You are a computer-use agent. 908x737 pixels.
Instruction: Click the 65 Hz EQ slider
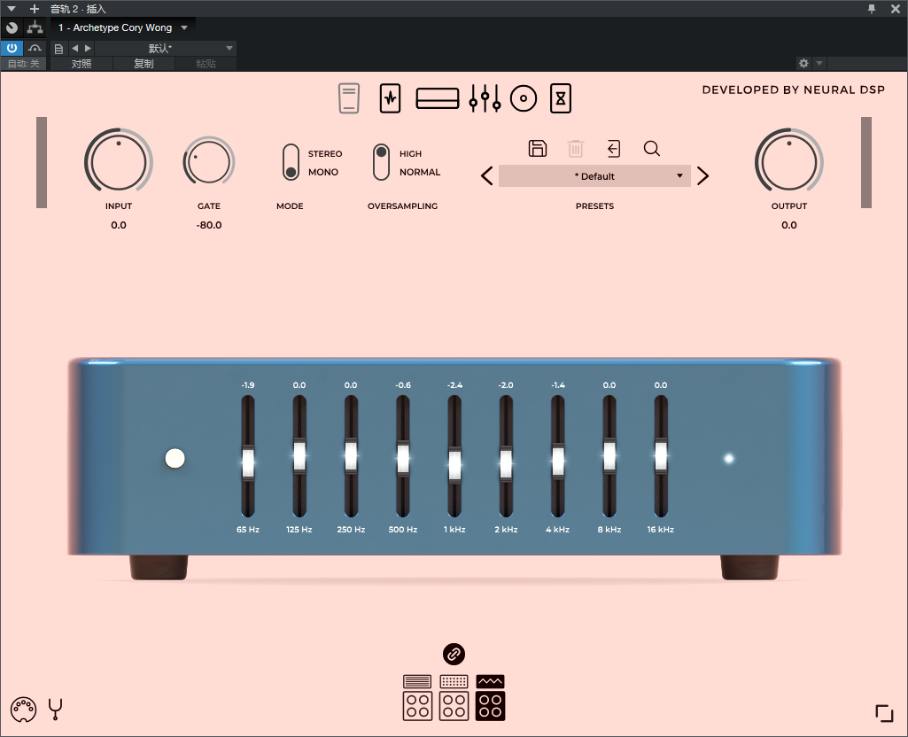[248, 456]
